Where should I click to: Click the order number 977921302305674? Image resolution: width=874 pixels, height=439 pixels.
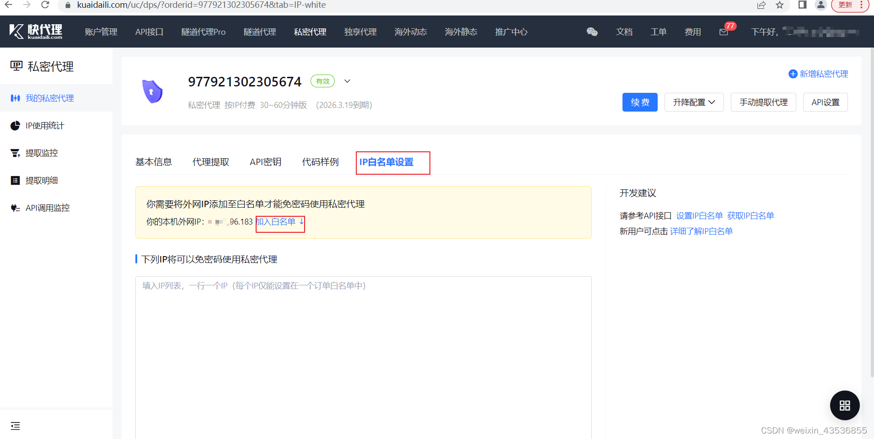pyautogui.click(x=245, y=81)
